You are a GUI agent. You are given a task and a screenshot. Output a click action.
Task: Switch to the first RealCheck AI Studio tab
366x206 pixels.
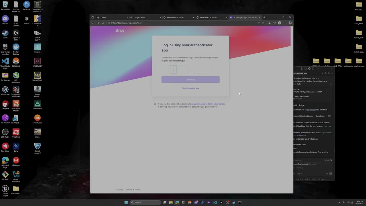[178, 17]
